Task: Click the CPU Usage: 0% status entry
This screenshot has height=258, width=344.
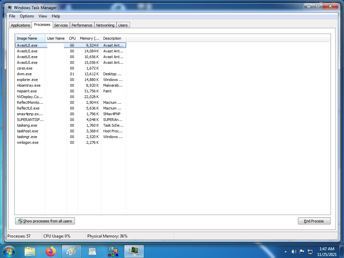Action: point(57,236)
